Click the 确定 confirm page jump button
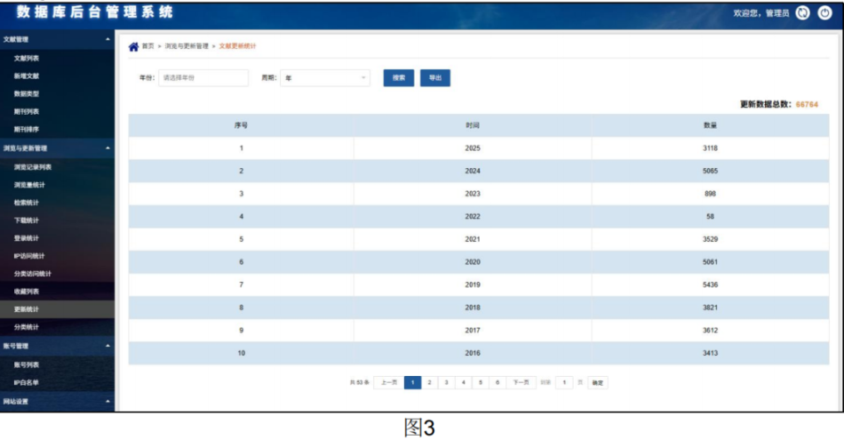Image resolution: width=844 pixels, height=440 pixels. 598,383
